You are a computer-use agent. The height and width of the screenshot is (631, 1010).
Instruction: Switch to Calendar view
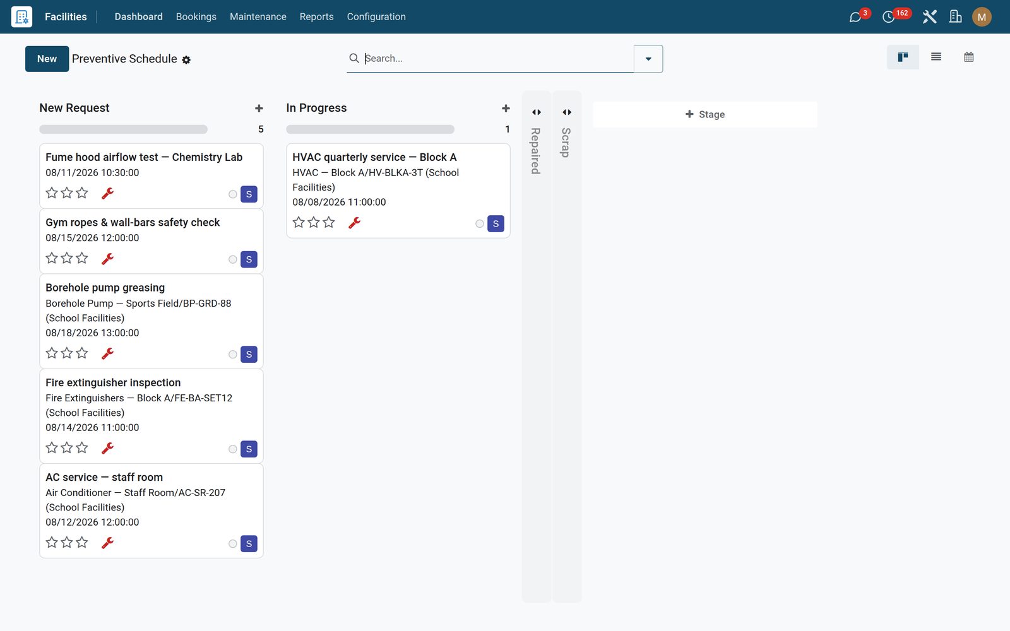pos(969,57)
